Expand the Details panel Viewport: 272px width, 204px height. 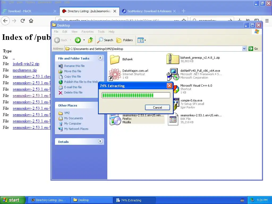[x=100, y=141]
